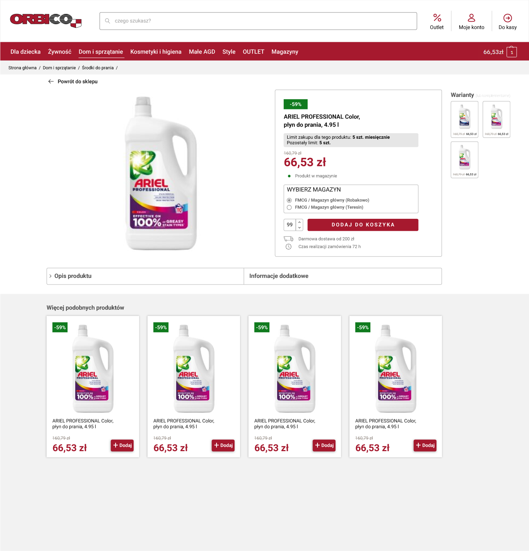Open the shopping cart bag icon
This screenshot has height=551, width=529.
point(511,52)
